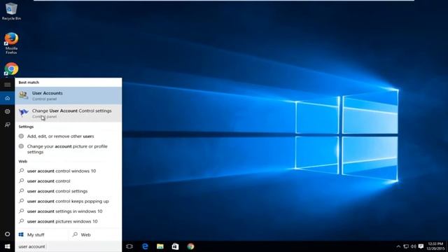The width and height of the screenshot is (448, 252).
Task: Open Google Chrome desktop shortcut
Action: pyautogui.click(x=11, y=69)
